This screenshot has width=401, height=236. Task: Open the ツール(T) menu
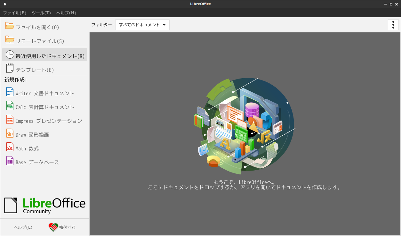point(41,13)
